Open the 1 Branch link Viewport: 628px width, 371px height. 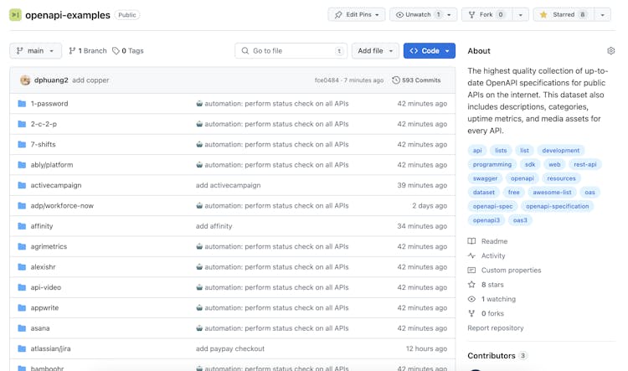pos(88,51)
